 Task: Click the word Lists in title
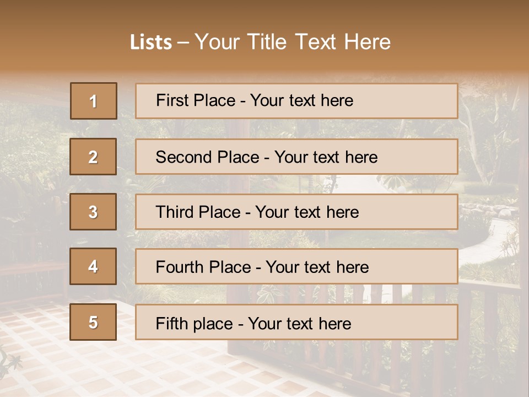tap(151, 42)
